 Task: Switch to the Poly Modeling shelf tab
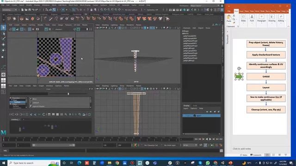(x=30, y=14)
